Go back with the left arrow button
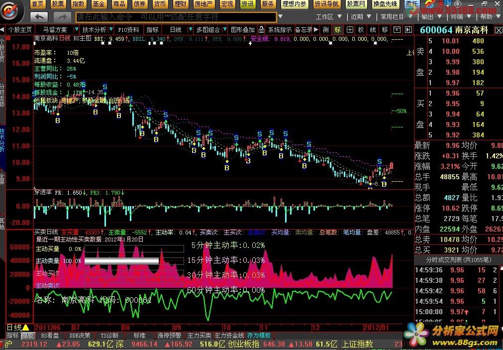The image size is (503, 350). coord(39,17)
